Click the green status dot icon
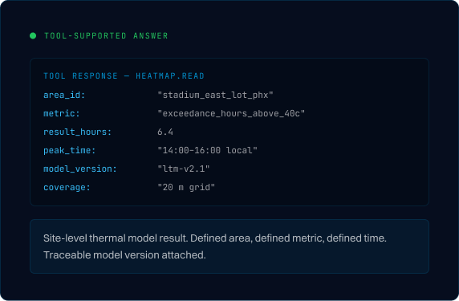This screenshot has width=459, height=301. (33, 36)
